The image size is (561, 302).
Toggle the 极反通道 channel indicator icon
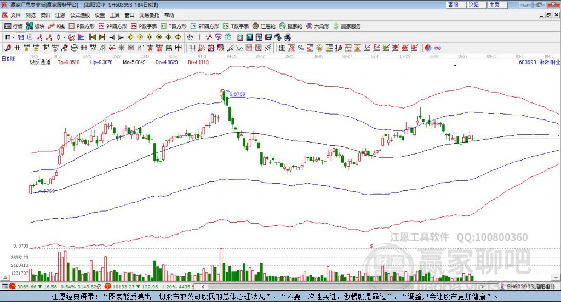click(x=71, y=37)
